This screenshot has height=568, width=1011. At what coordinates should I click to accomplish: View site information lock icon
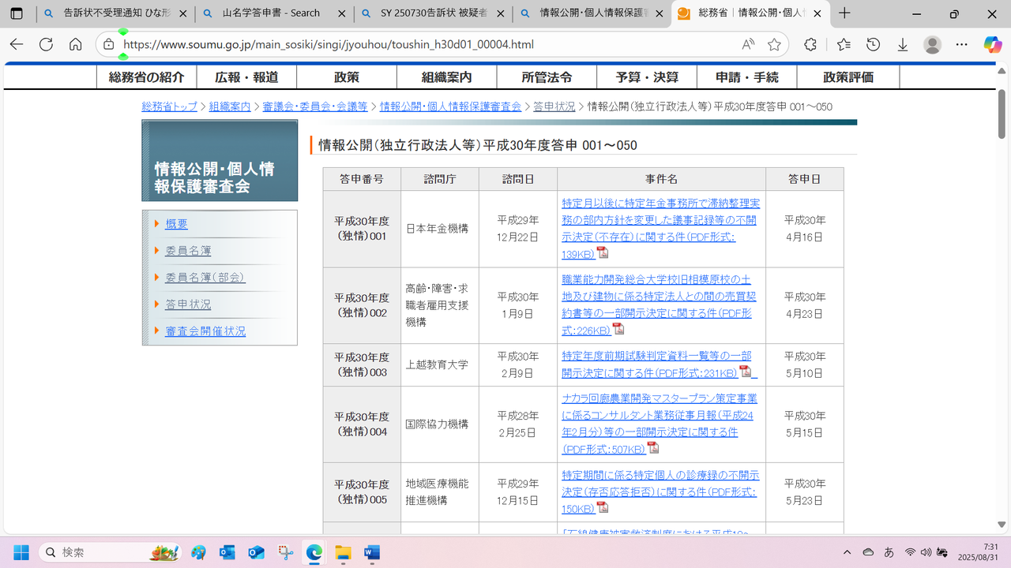(x=109, y=45)
